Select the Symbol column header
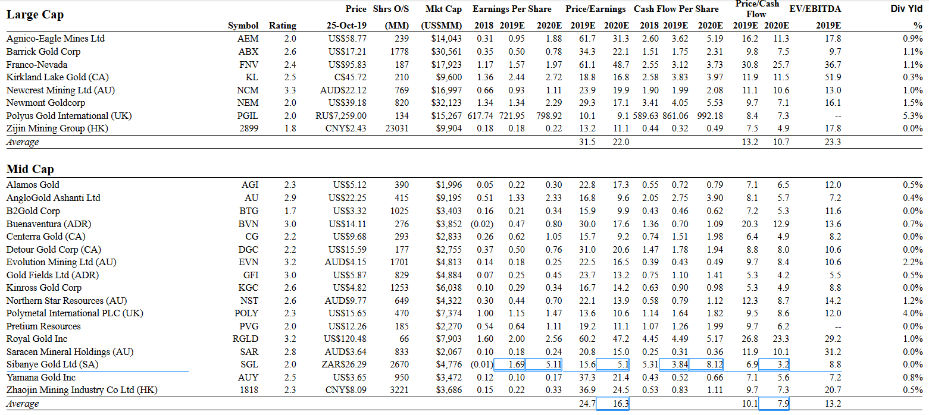This screenshot has height=415, width=929. (x=243, y=26)
